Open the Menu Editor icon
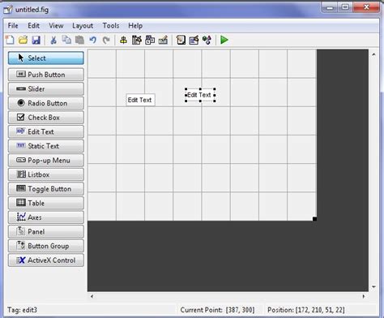The width and height of the screenshot is (384, 318). (x=137, y=40)
